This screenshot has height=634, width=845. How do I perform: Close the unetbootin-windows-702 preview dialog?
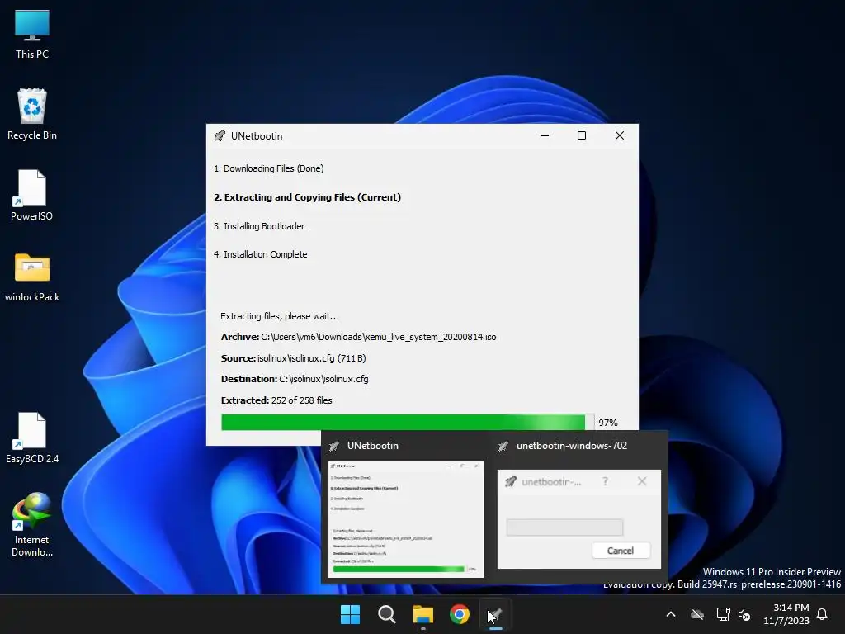(642, 481)
